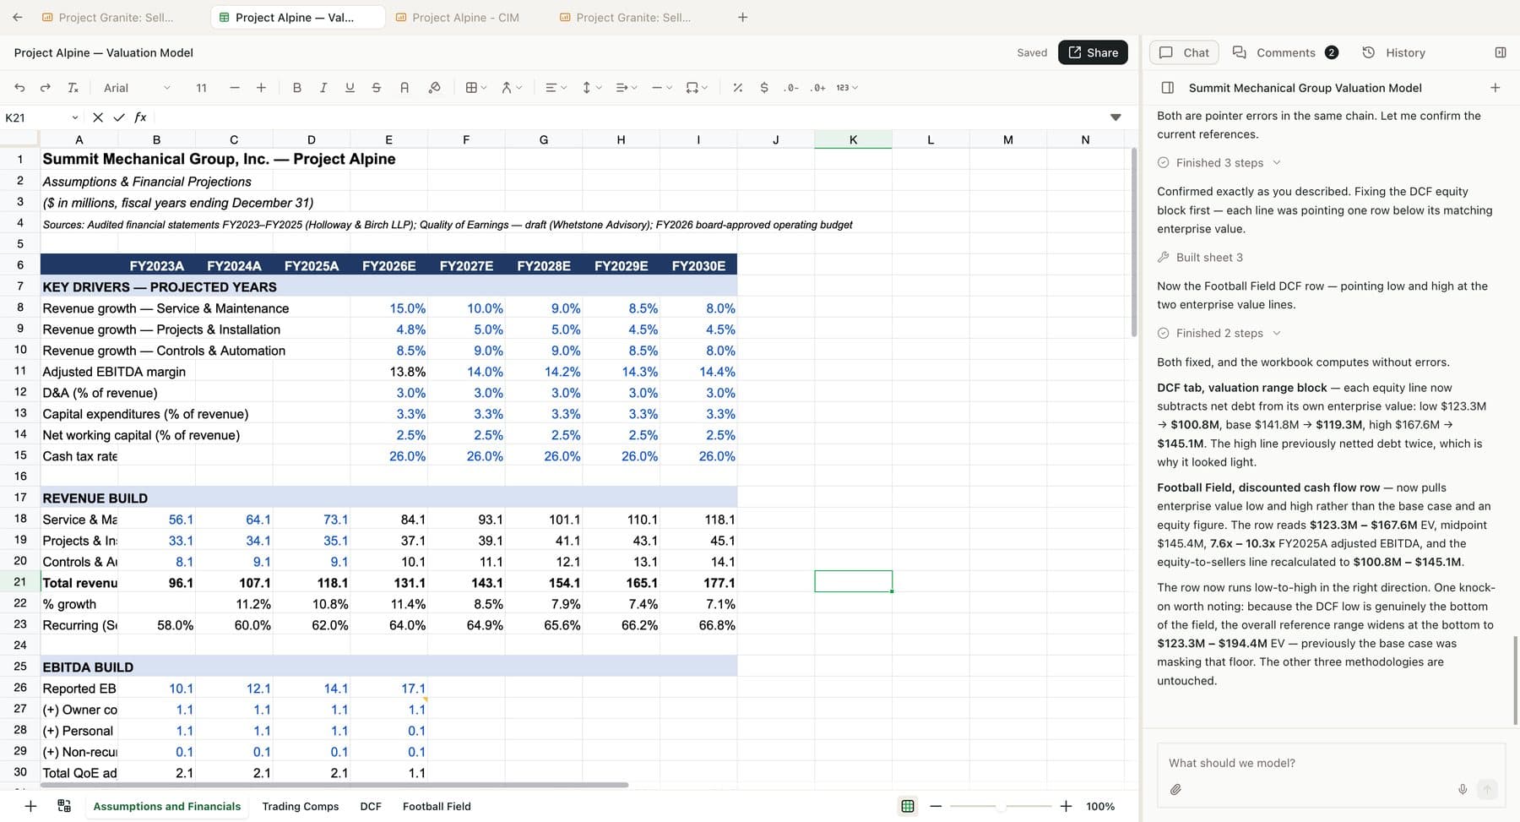Undo the last action
Viewport: 1520px width, 822px height.
(19, 88)
